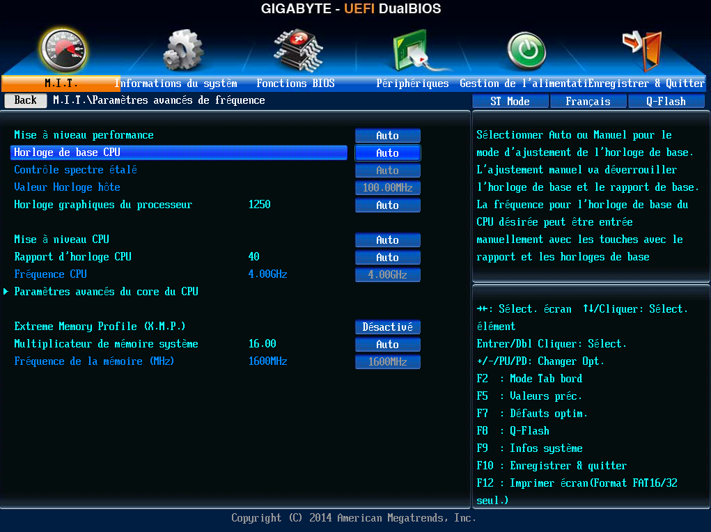Open the M.I.T. speedometer icon
711x532 pixels.
[64, 50]
